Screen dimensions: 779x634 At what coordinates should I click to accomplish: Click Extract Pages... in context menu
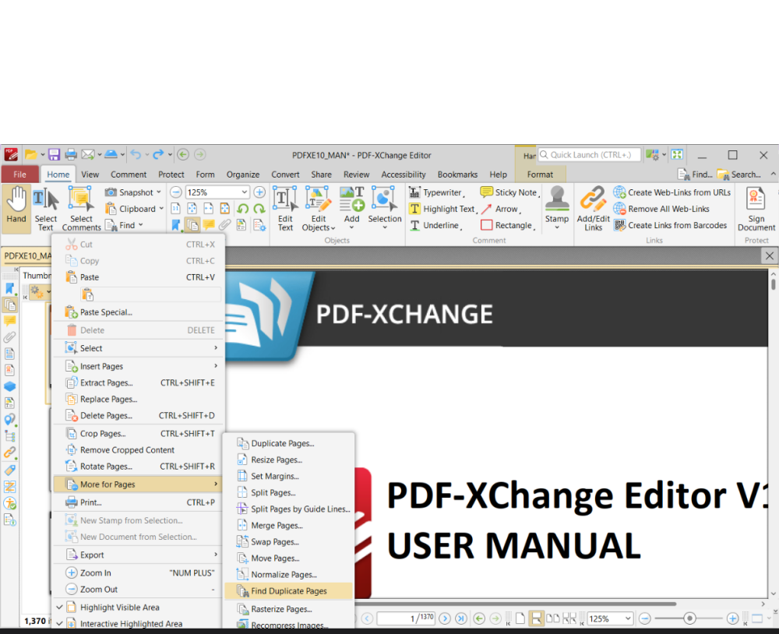[137, 382]
